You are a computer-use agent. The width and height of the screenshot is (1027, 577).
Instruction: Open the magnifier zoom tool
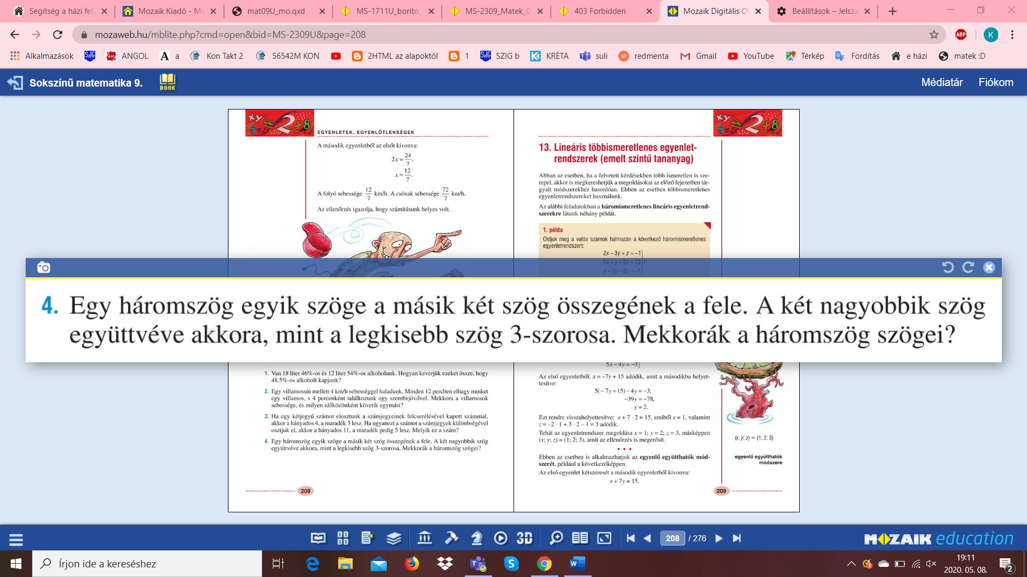(x=556, y=538)
